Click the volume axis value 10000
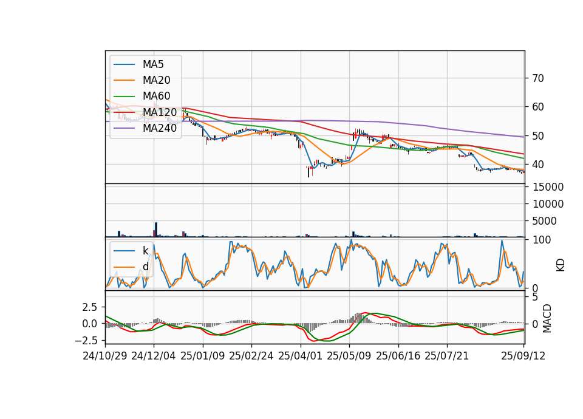The image size is (583, 419). [548, 204]
